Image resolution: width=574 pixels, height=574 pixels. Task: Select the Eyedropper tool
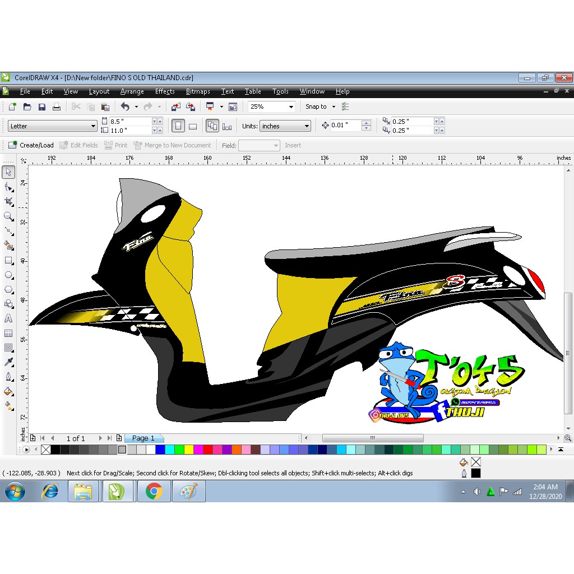pos(8,363)
